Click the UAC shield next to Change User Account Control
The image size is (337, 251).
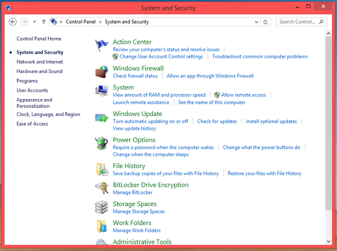click(x=116, y=57)
